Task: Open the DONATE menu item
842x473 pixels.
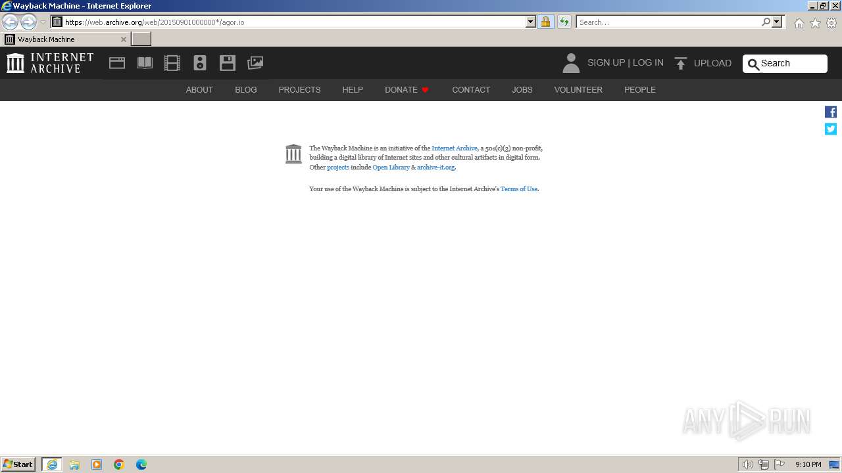Action: click(x=407, y=90)
